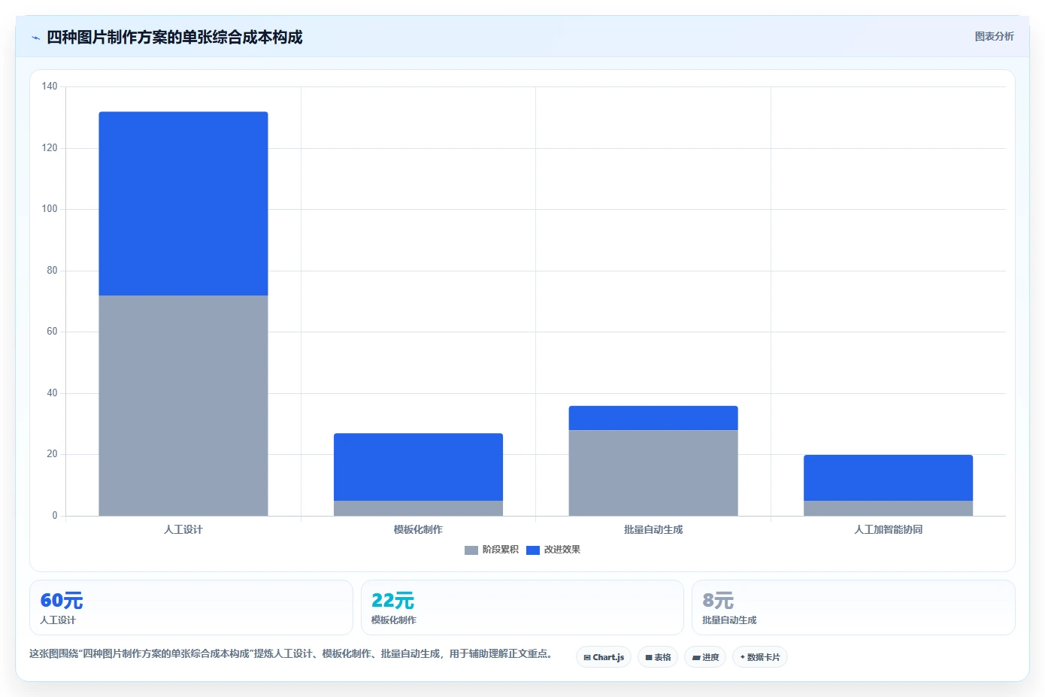Select the 表格 tag chip
Screen dimensions: 1045x697
pyautogui.click(x=658, y=657)
